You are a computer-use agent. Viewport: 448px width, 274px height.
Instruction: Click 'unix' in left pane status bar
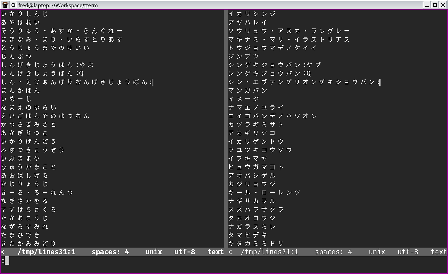[154, 252]
